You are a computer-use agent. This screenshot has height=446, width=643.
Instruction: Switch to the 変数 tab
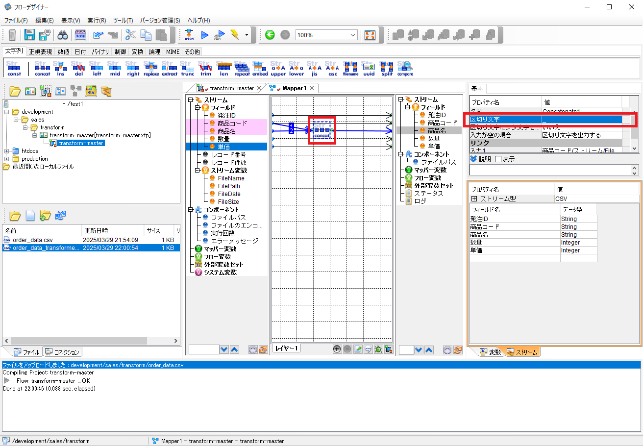[x=491, y=352]
